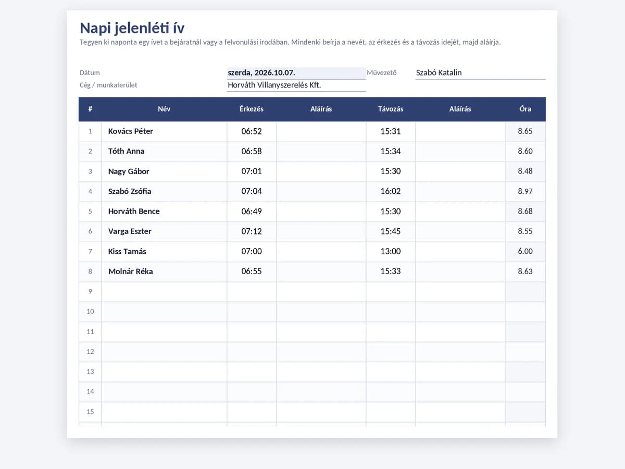Select Nagy Gábor's departure time 15:30
The height and width of the screenshot is (469, 625).
[391, 171]
